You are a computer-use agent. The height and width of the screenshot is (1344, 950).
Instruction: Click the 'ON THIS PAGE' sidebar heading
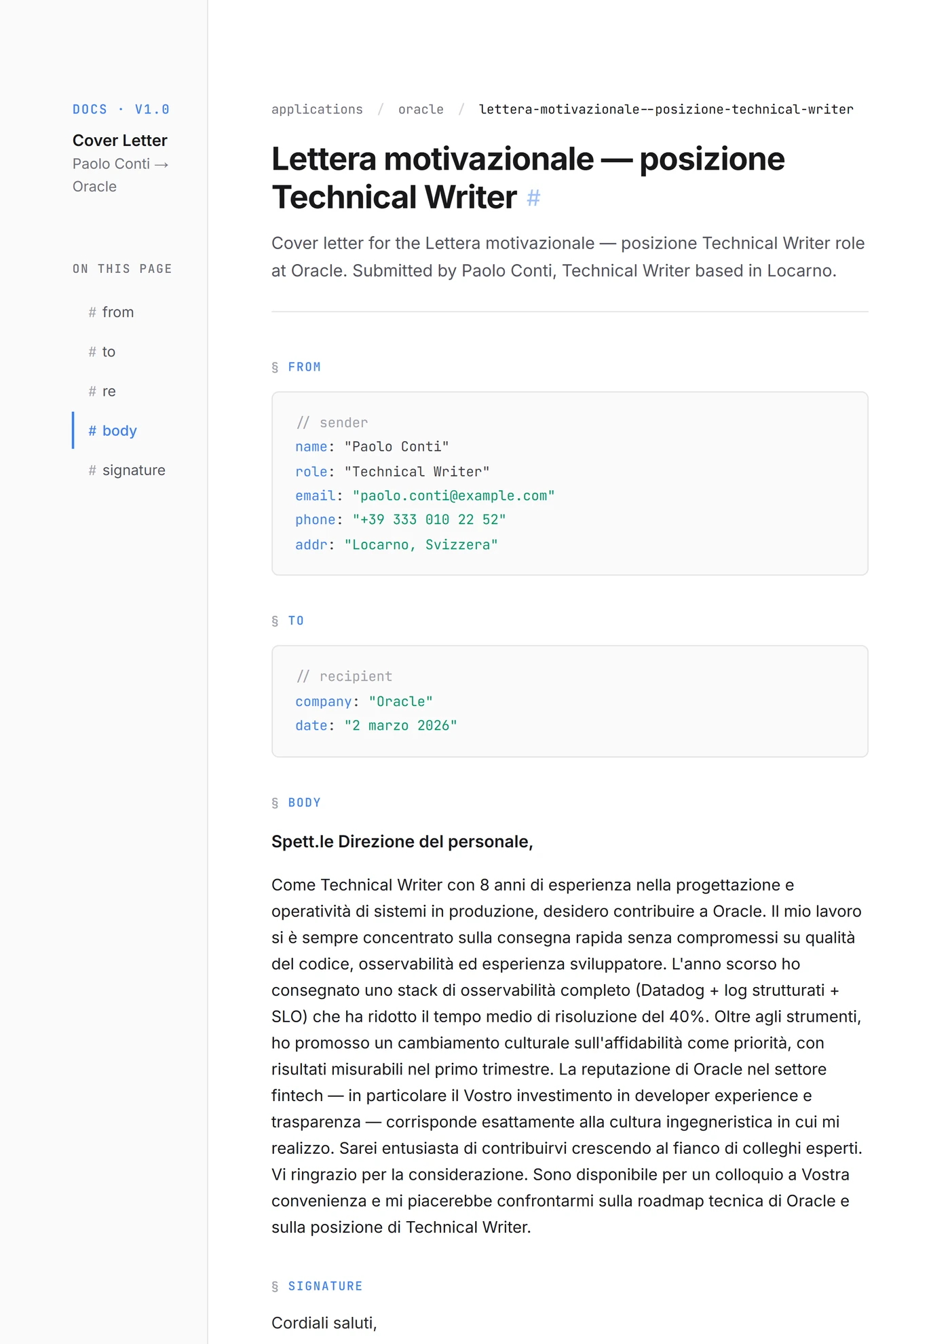(x=122, y=269)
